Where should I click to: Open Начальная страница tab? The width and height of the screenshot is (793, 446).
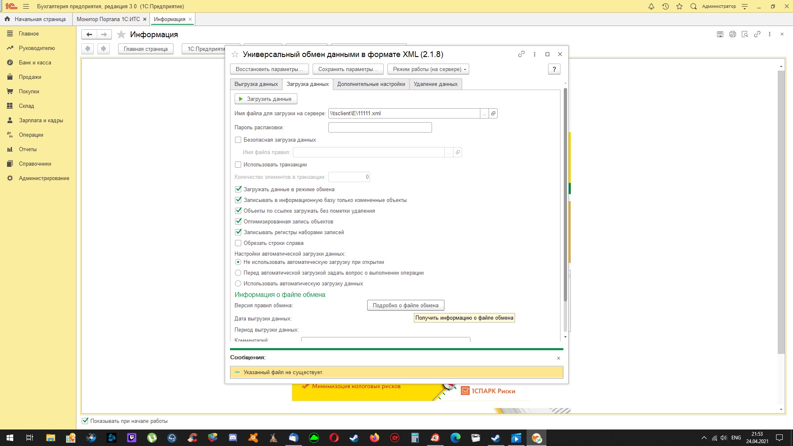36,19
